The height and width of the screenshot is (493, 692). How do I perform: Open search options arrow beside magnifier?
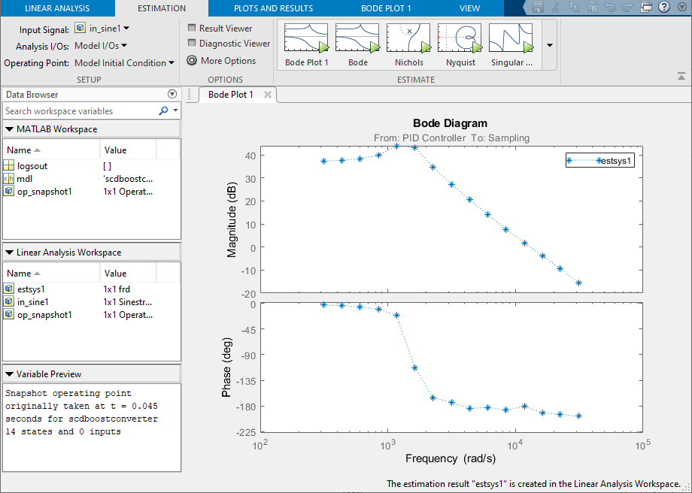pos(176,110)
